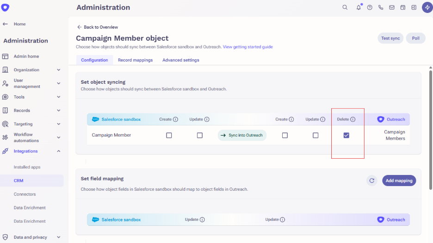
Task: Click the Organization building icon
Action: pyautogui.click(x=5, y=70)
